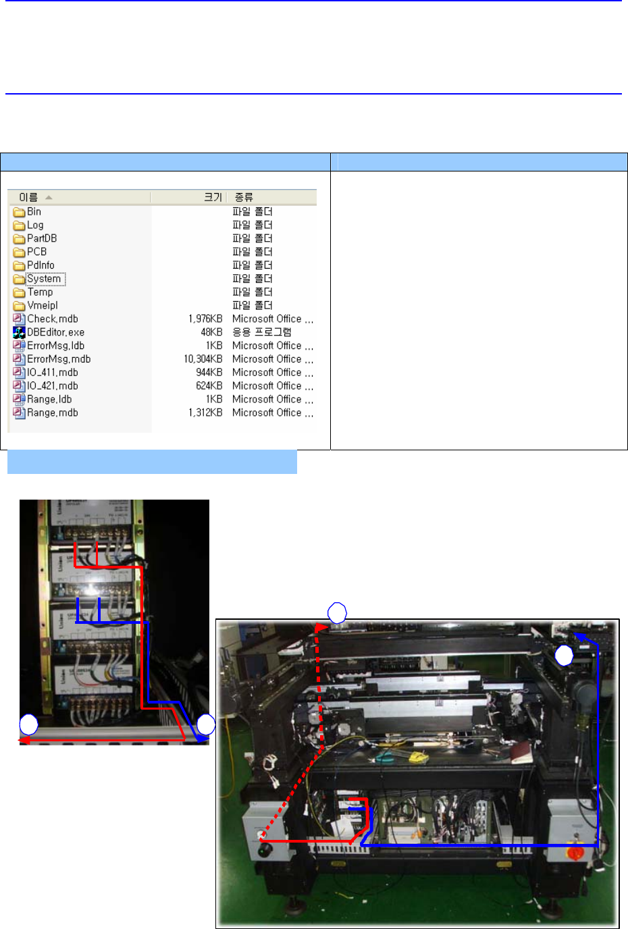Sort by the 종류 column header
628x929 pixels.
coord(271,197)
